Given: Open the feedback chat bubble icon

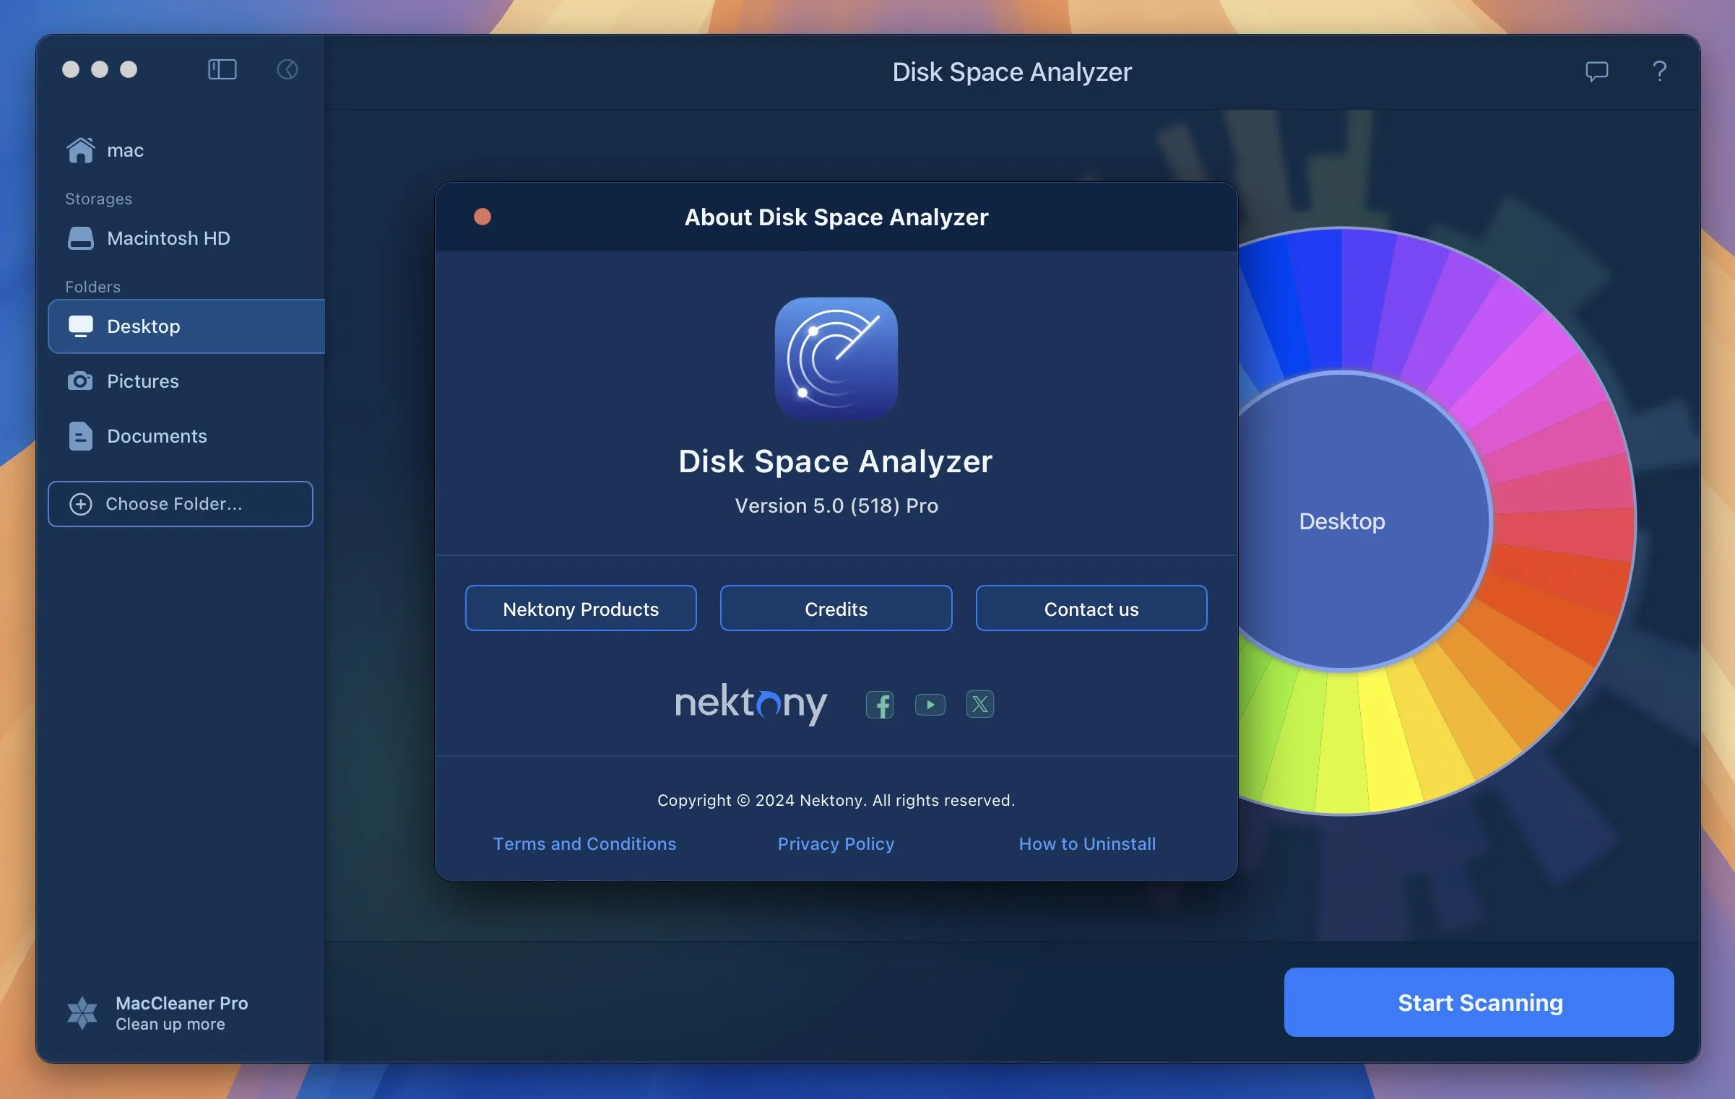Looking at the screenshot, I should [x=1596, y=71].
